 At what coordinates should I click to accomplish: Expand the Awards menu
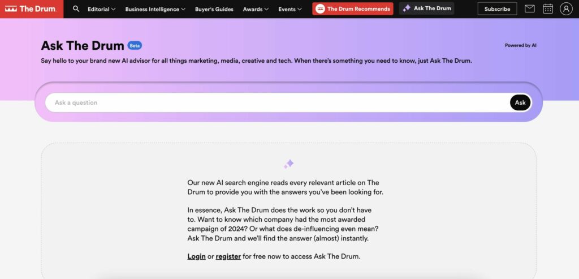coord(256,9)
